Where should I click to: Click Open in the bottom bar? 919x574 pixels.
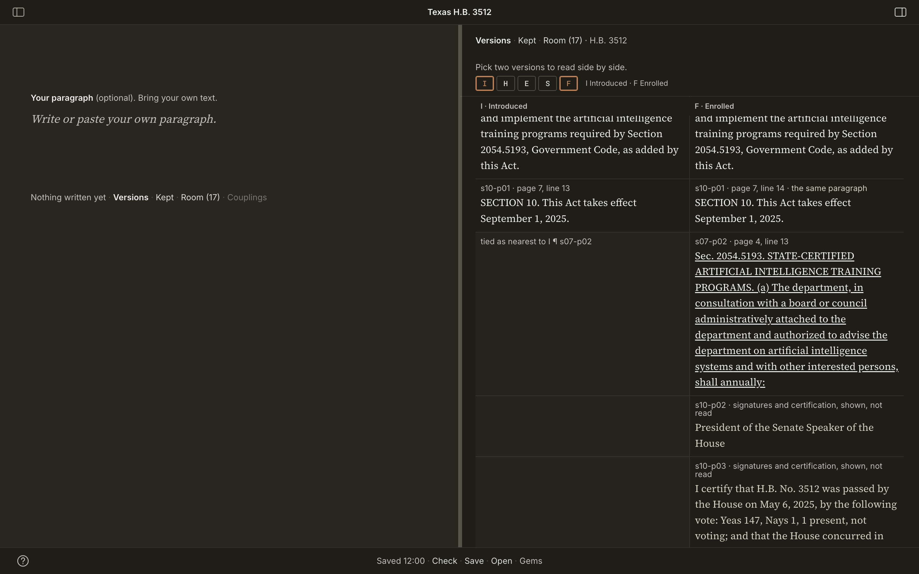501,561
